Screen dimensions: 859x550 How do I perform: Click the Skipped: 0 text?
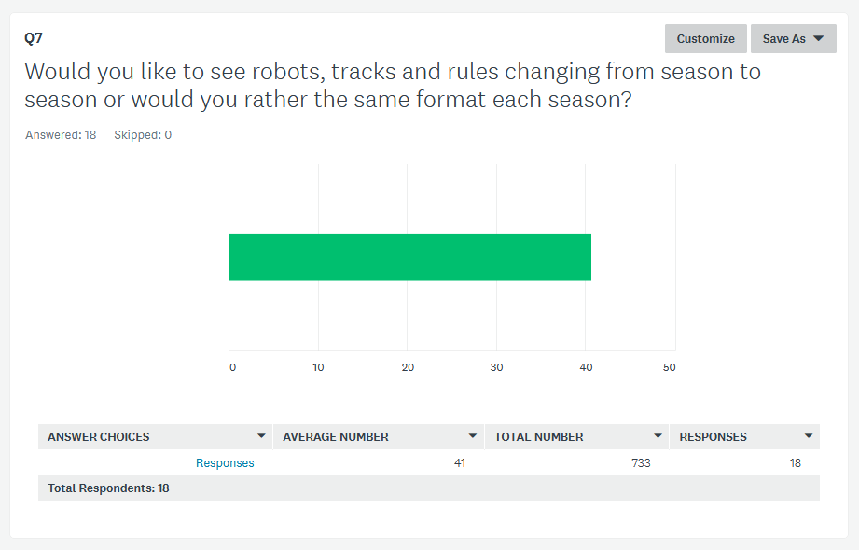[143, 135]
